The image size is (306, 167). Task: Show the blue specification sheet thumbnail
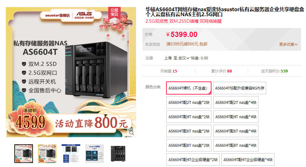[x=71, y=154]
